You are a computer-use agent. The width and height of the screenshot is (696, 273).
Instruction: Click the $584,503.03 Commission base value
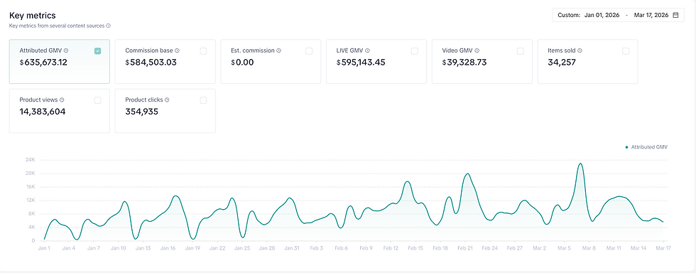point(151,63)
